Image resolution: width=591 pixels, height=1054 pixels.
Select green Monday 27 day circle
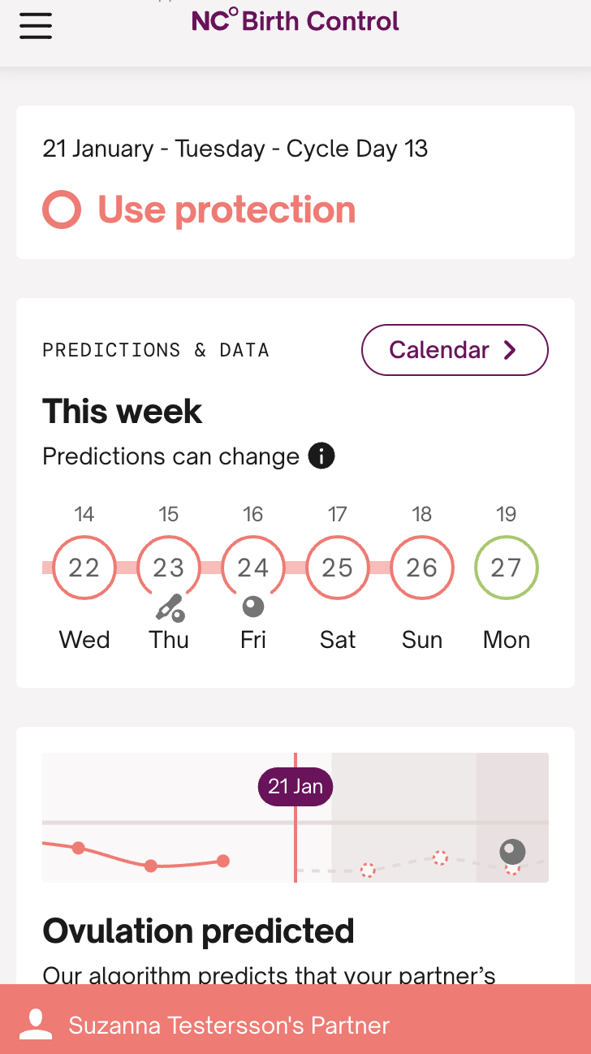[507, 568]
